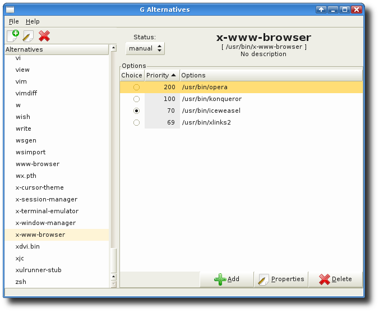Open the Status manual dropdown
The height and width of the screenshot is (312, 379).
145,48
